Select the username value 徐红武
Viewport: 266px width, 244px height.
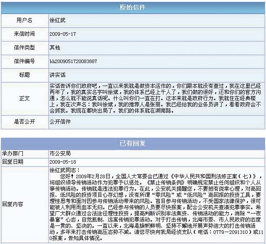58,20
